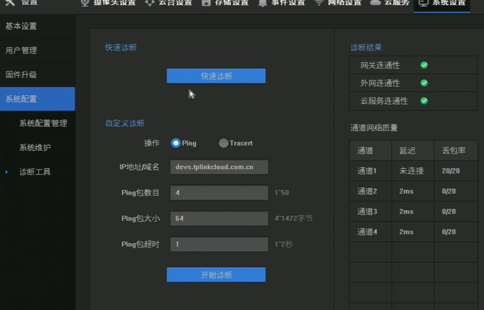Click the IP地址/域名 input field
Viewport: 484px width, 310px height.
coord(219,167)
